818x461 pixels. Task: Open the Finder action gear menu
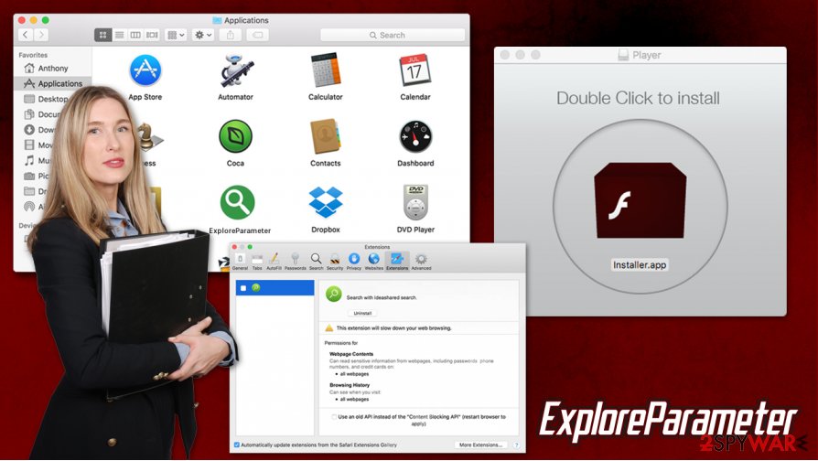click(203, 35)
